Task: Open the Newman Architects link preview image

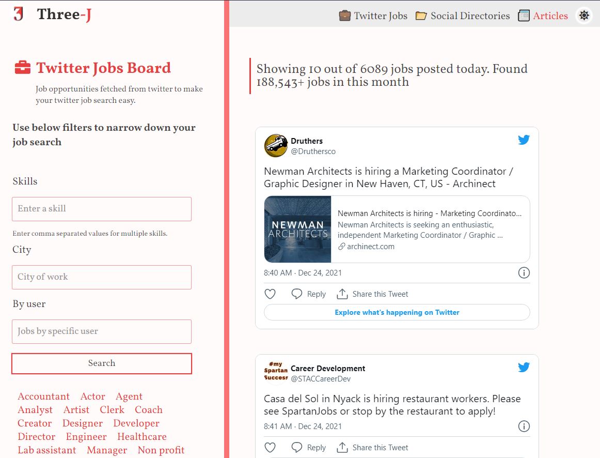Action: [x=298, y=230]
